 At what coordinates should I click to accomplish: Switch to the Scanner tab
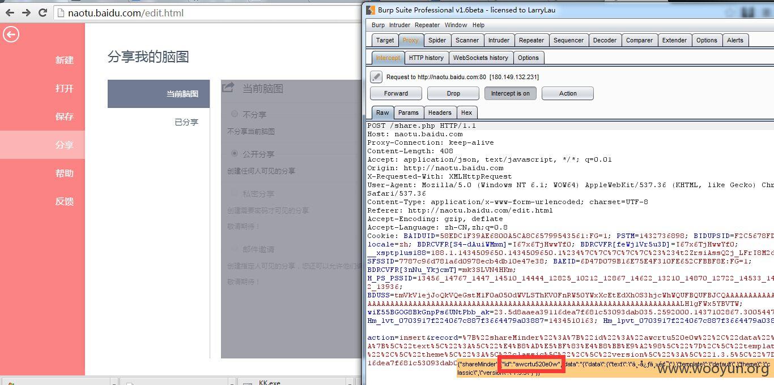pos(467,40)
